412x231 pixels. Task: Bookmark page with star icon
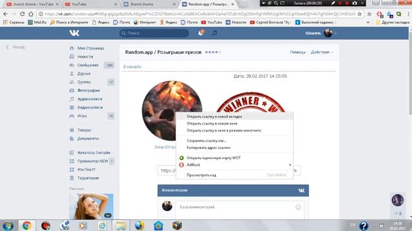pos(359,14)
